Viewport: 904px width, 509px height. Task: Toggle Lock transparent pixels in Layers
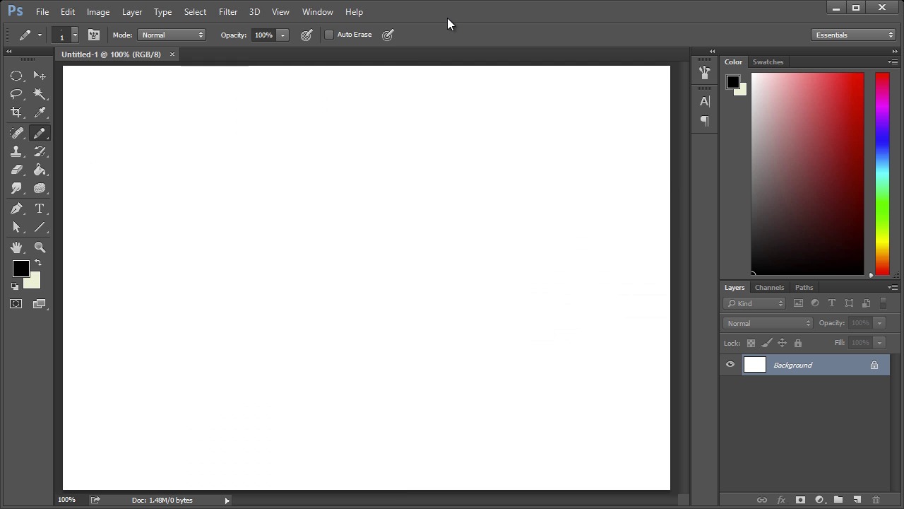[x=751, y=343]
